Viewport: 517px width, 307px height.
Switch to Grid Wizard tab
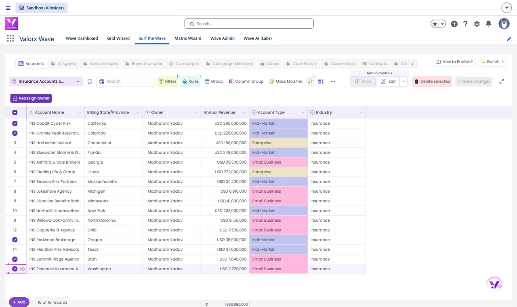point(118,38)
